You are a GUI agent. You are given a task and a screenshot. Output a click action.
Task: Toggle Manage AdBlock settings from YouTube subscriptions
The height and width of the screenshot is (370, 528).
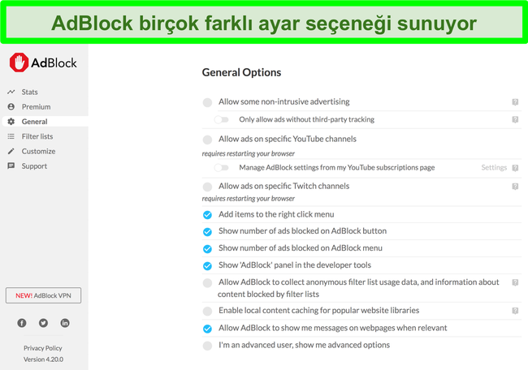point(222,167)
